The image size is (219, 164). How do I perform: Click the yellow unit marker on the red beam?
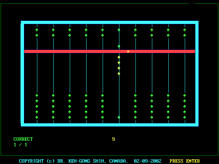coord(128,52)
